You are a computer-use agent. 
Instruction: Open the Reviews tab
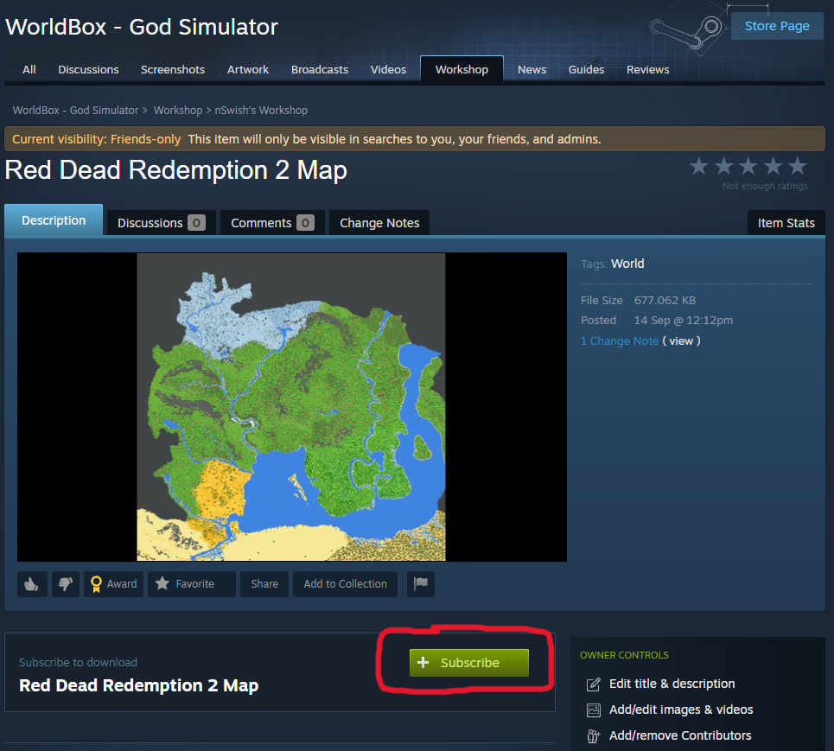click(x=648, y=70)
